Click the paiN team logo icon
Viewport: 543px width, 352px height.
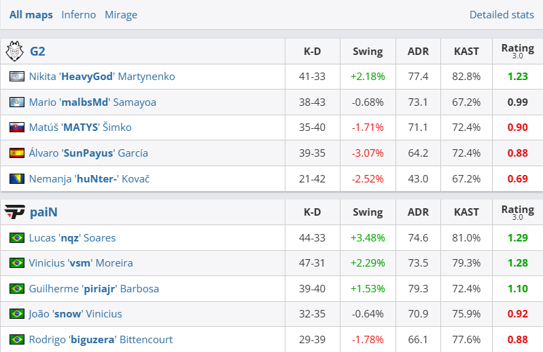point(14,212)
